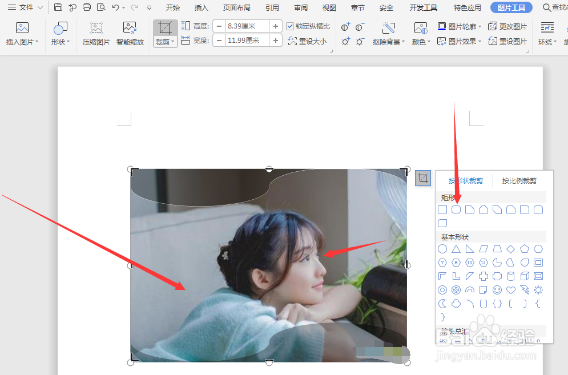Switch to Insert (插入) ribbon tab
Screen dimensions: 568x375
pyautogui.click(x=202, y=7)
